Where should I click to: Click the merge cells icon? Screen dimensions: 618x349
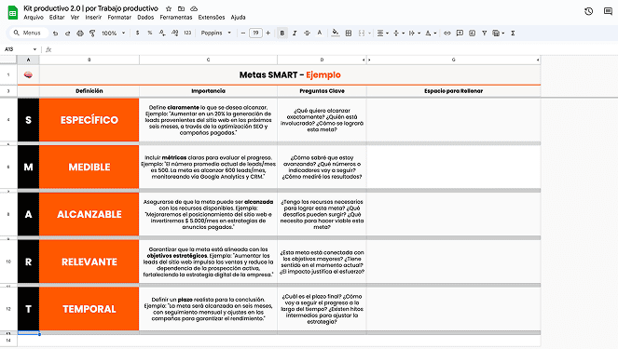point(362,34)
